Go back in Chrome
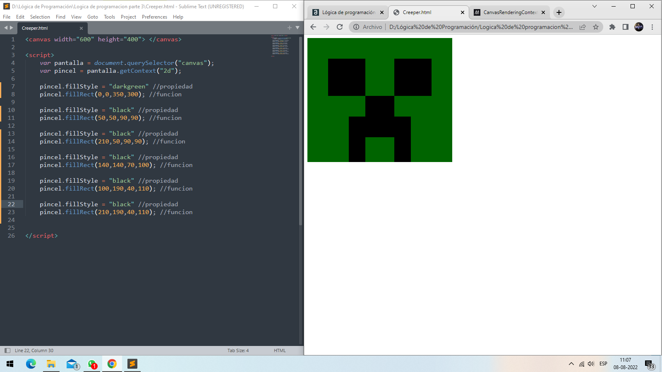The width and height of the screenshot is (662, 372). coord(313,27)
